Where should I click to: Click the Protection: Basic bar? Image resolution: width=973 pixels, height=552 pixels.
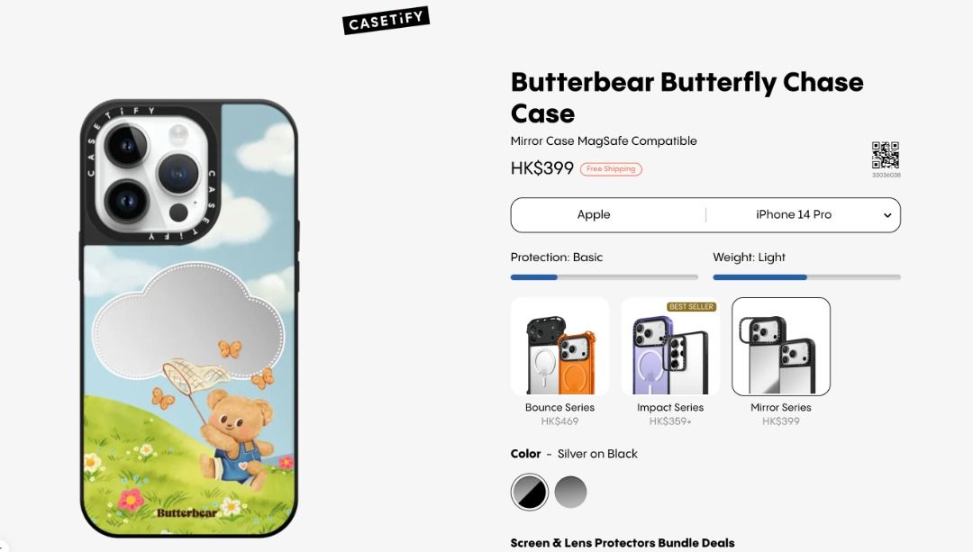(x=605, y=277)
